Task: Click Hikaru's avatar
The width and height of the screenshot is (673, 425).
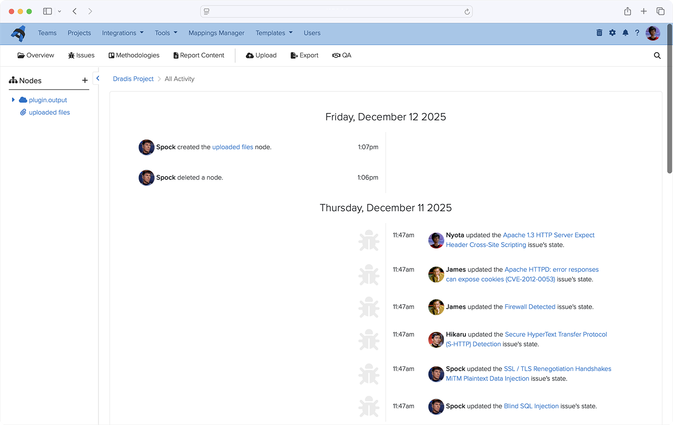Action: (436, 340)
